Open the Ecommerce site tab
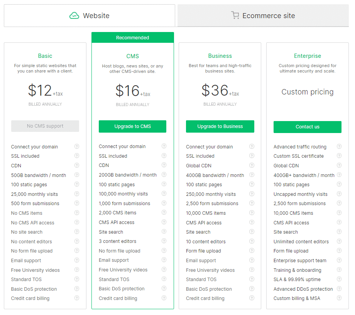 point(263,16)
